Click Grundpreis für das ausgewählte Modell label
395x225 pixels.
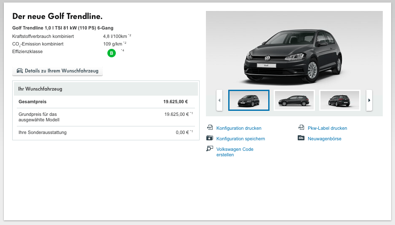tap(39, 117)
